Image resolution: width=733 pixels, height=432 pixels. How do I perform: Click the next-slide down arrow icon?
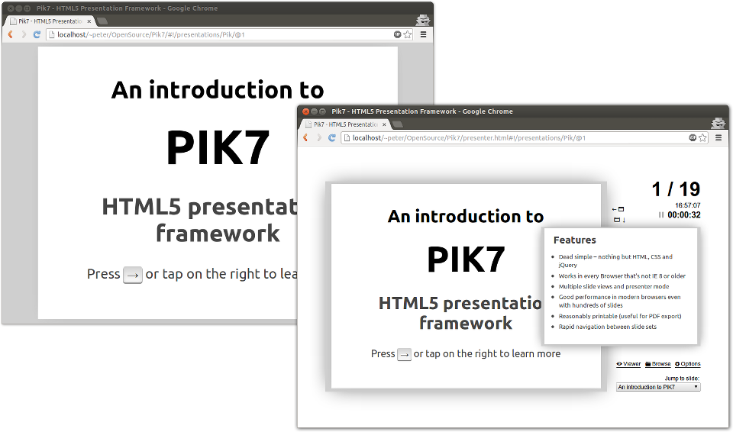tap(619, 220)
